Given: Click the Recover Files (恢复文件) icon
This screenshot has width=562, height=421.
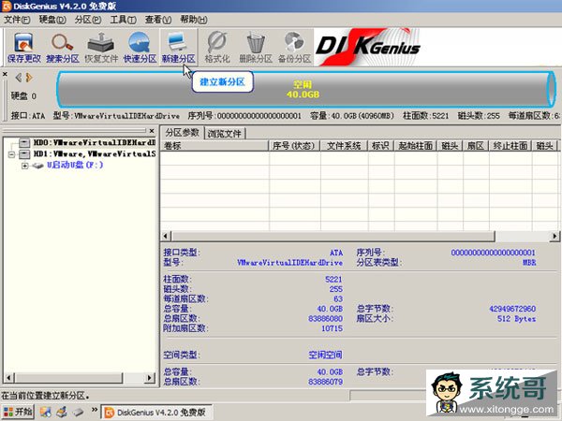Looking at the screenshot, I should (101, 48).
